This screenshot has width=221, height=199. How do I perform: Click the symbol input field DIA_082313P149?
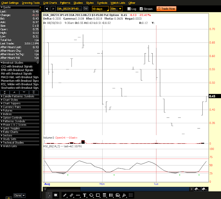pos(69,9)
